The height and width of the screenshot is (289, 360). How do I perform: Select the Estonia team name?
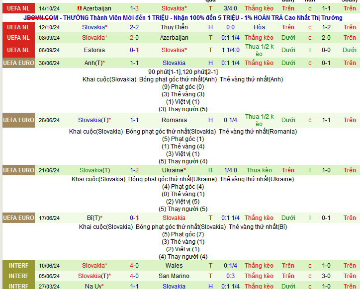point(94,50)
